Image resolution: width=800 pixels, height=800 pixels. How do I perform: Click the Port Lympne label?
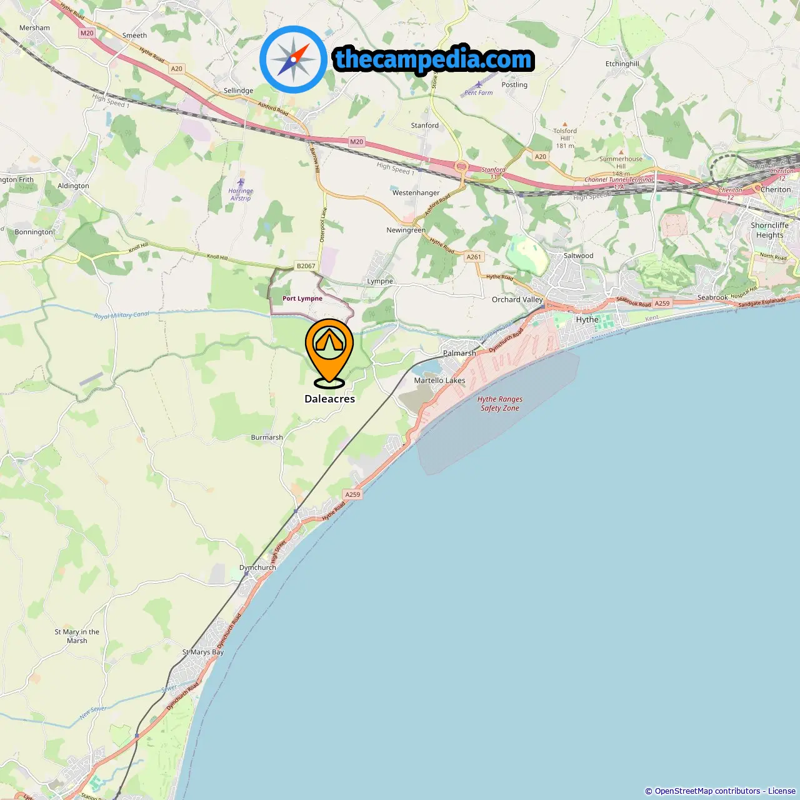coord(302,299)
